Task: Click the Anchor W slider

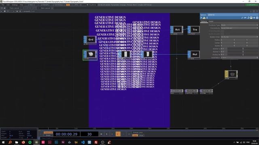Action: coord(243,55)
